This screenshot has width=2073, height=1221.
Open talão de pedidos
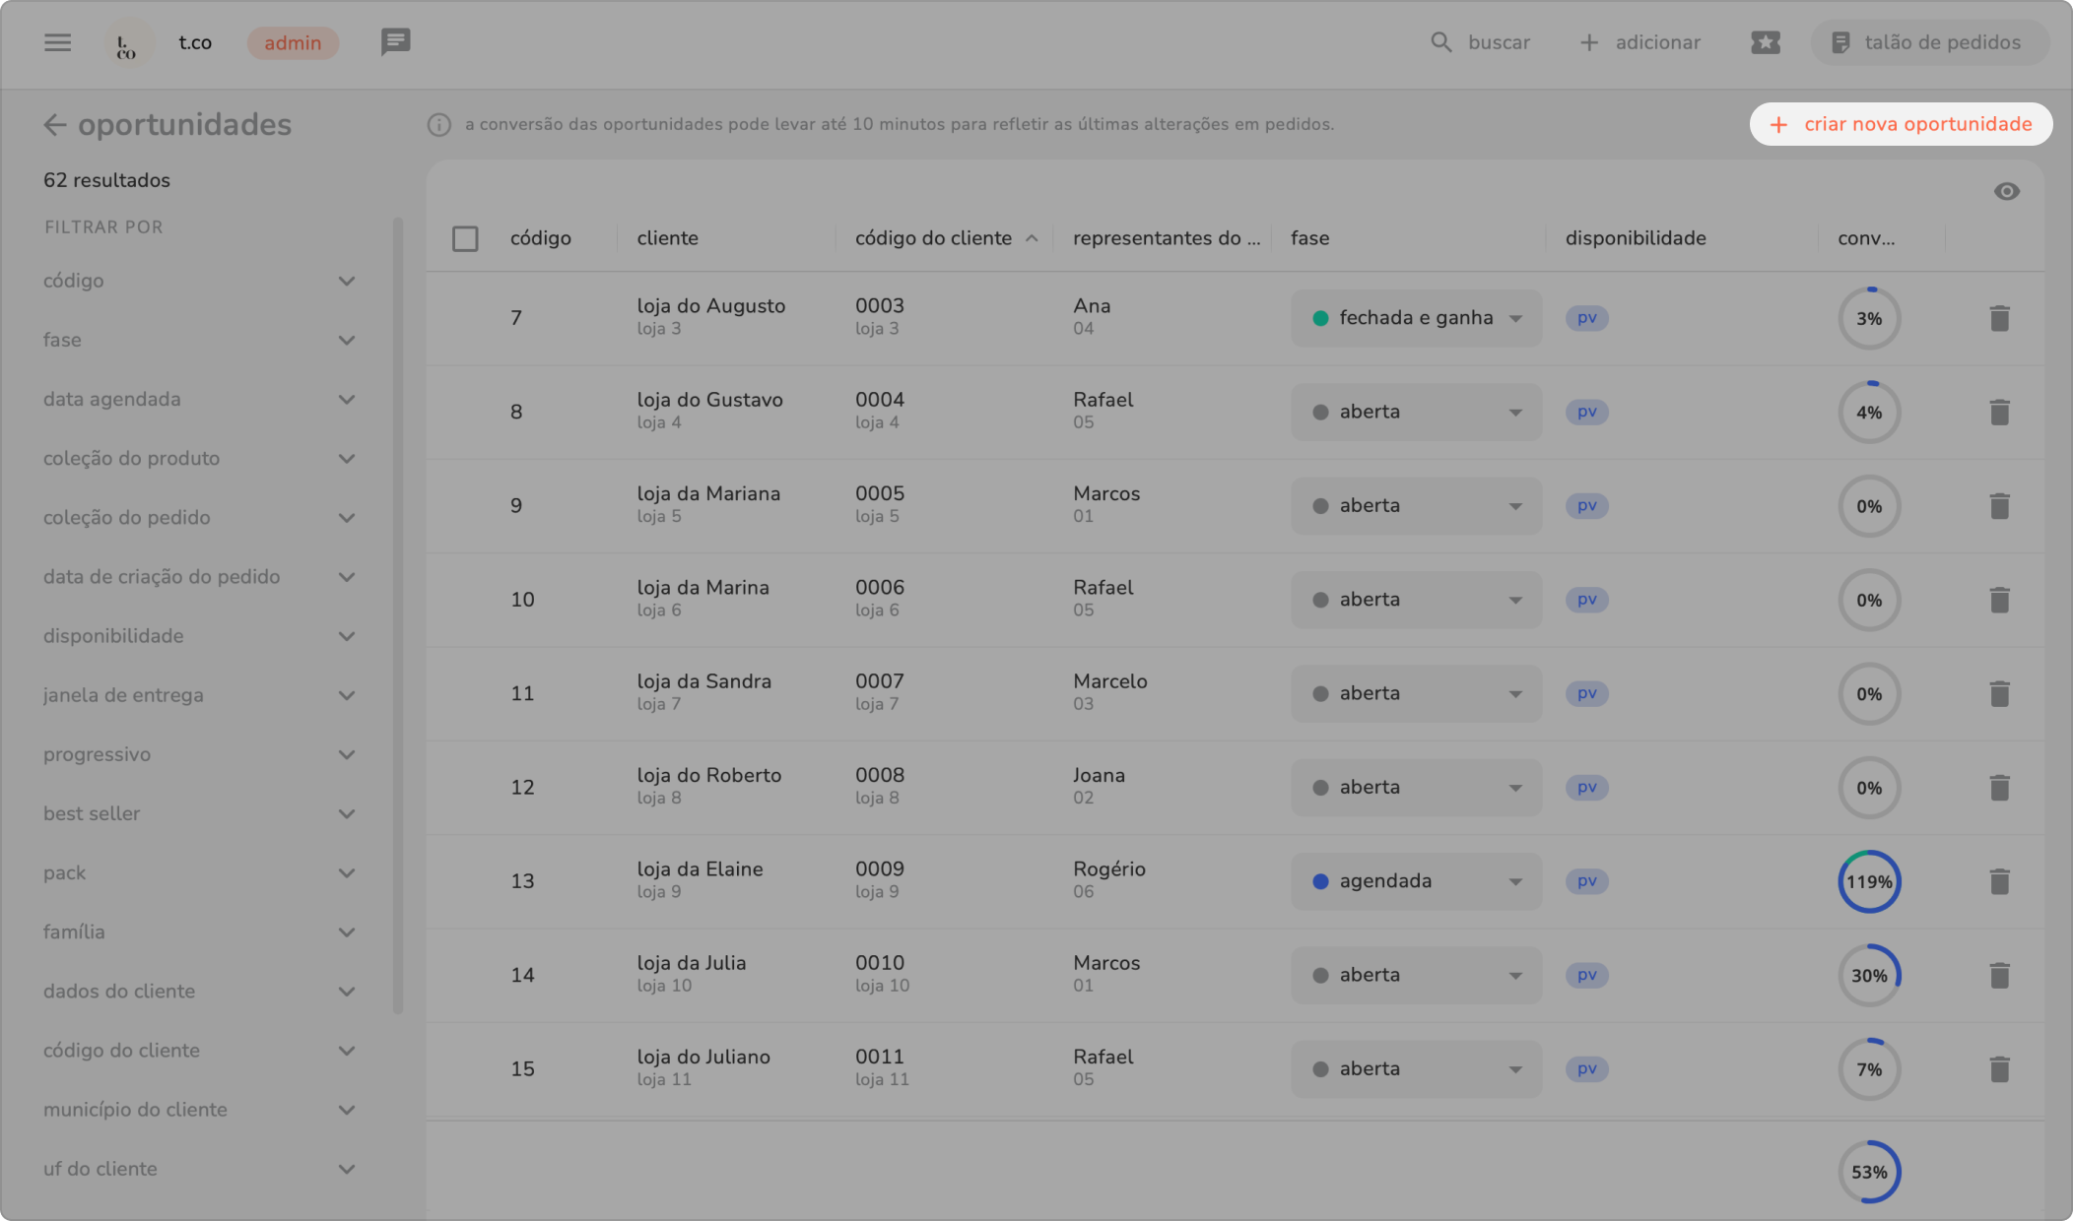(x=1927, y=42)
